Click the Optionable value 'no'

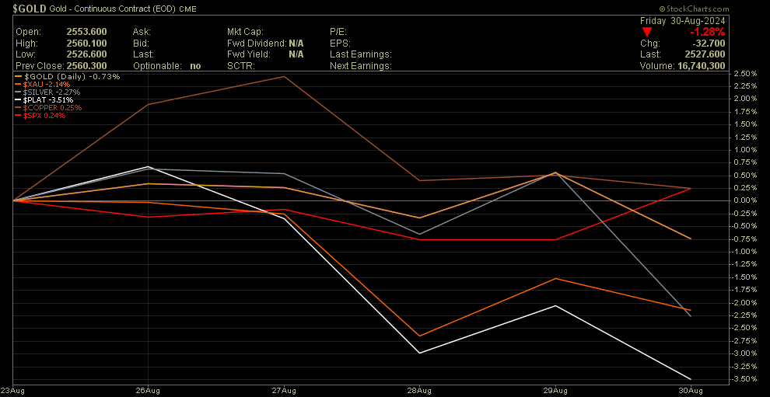point(195,66)
